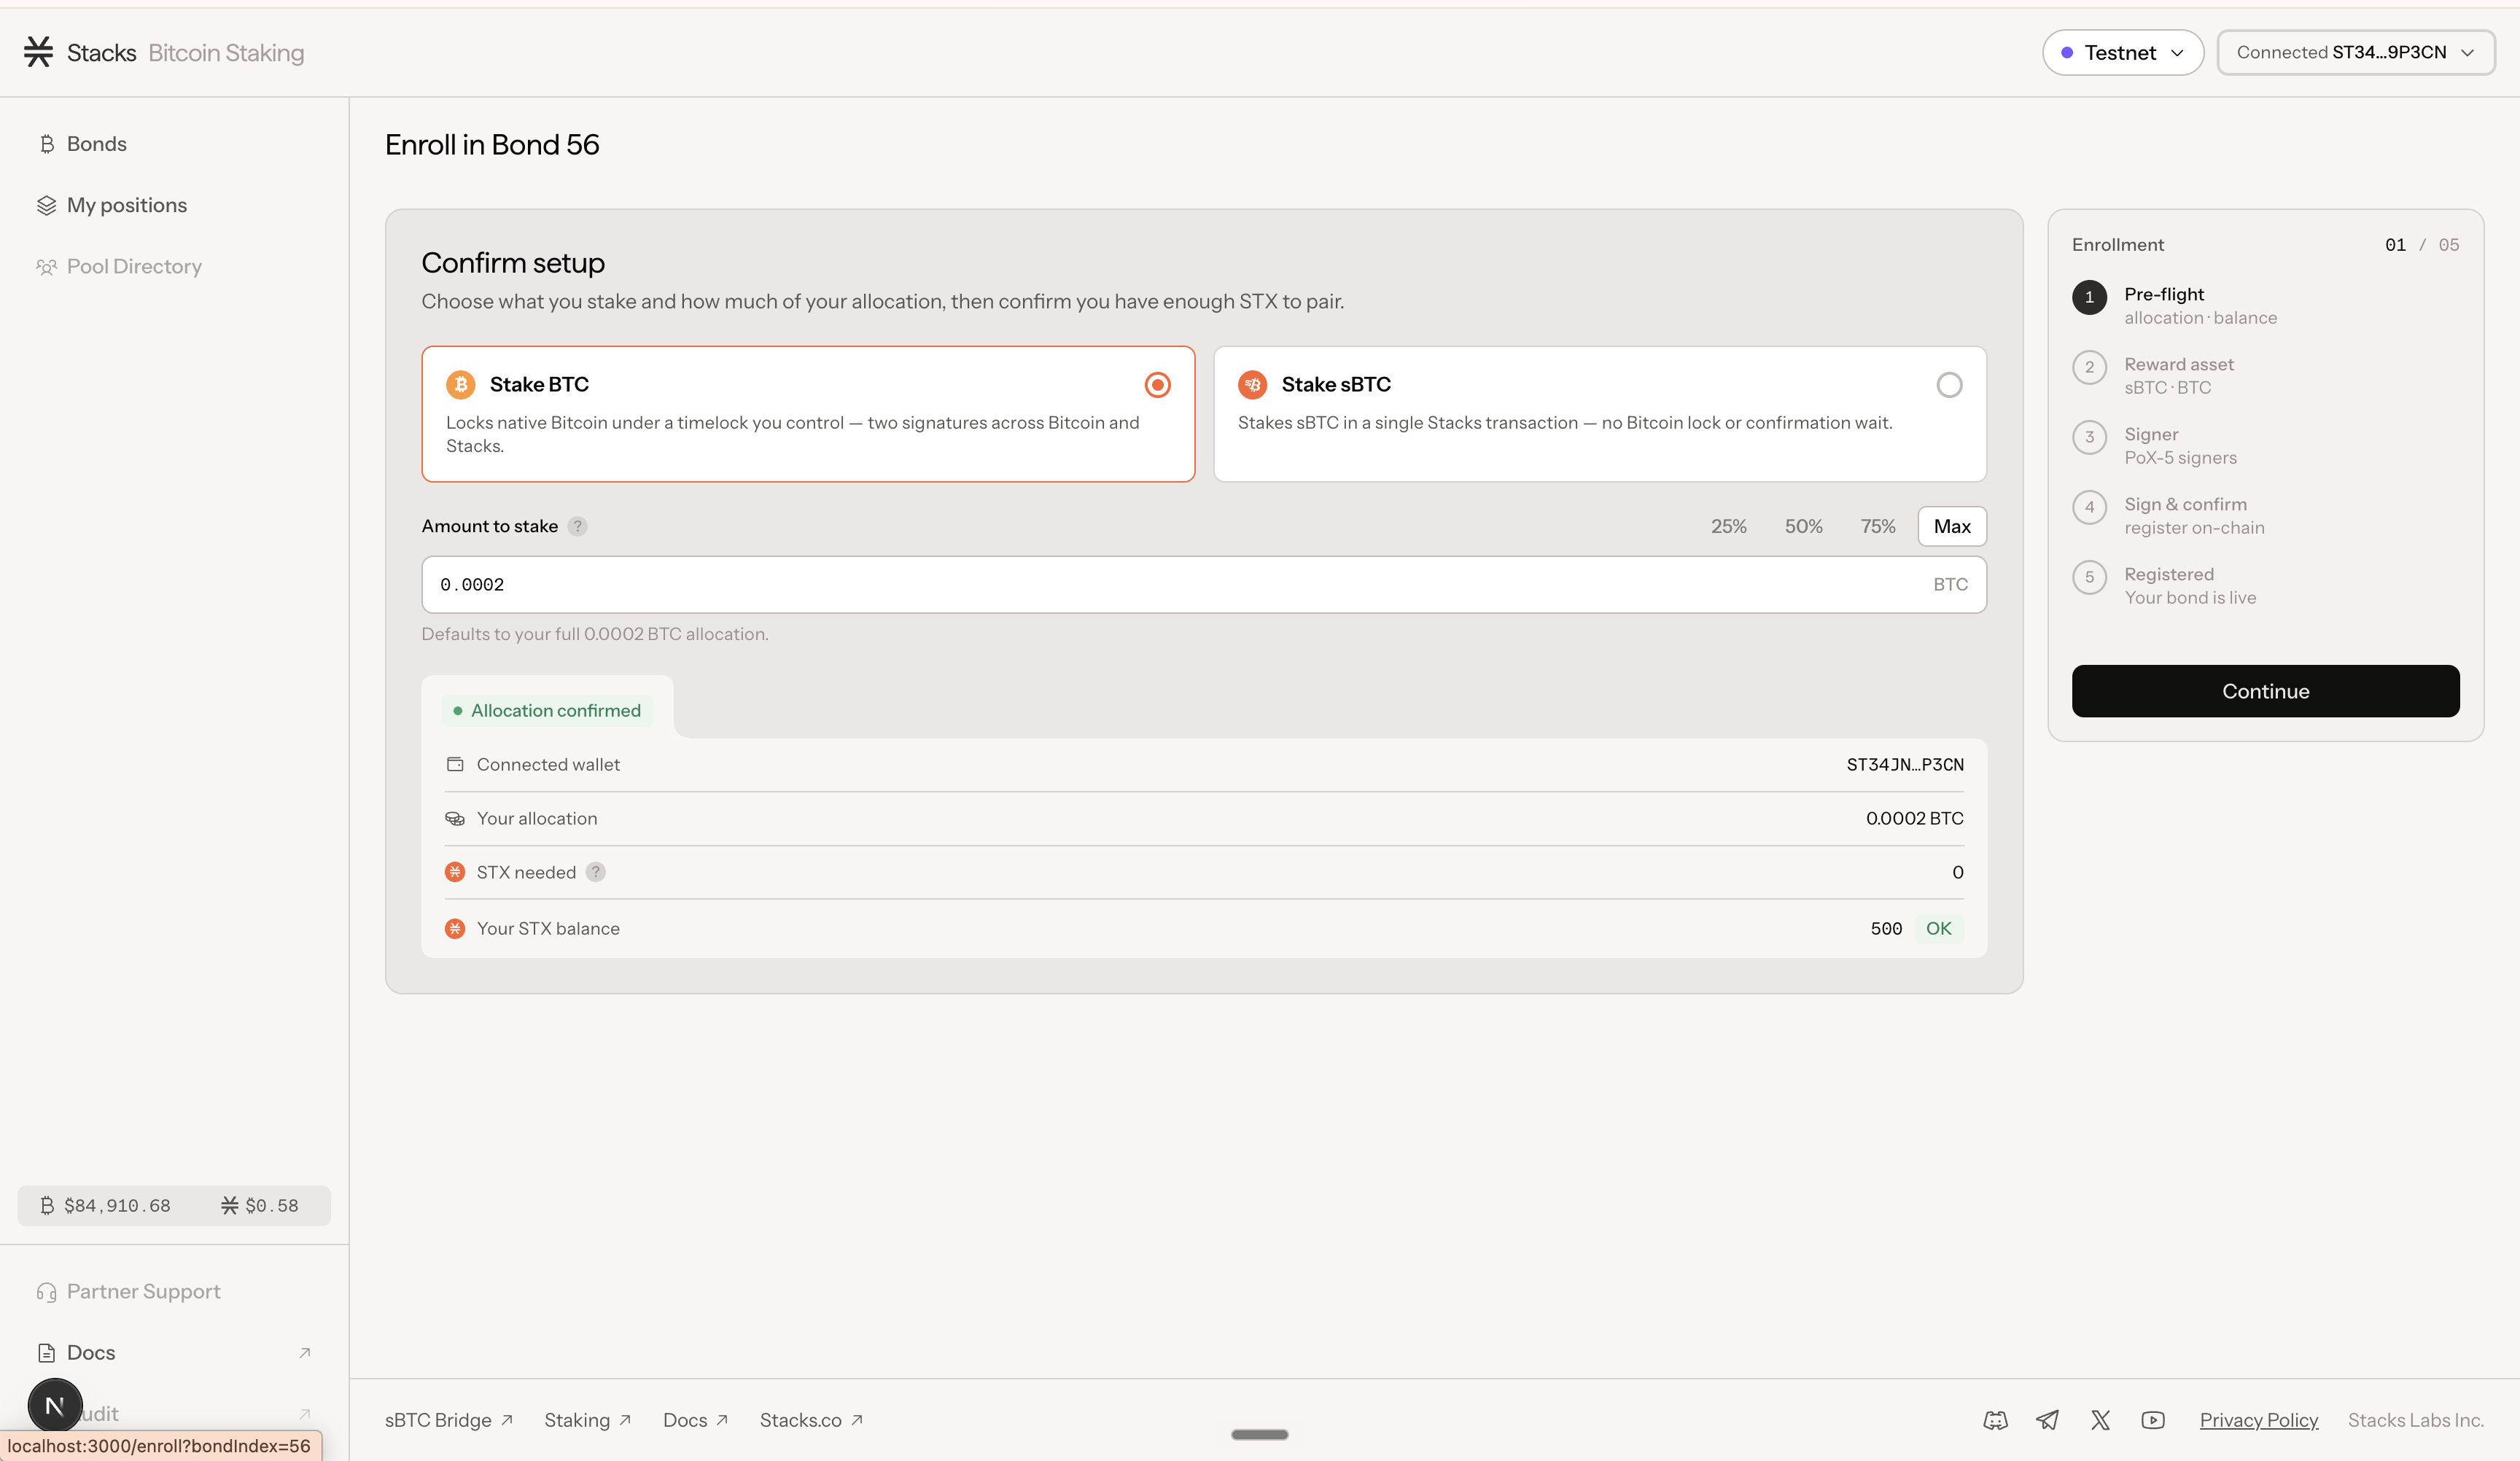Click the 0.0002 BTC allocation value
Image resolution: width=2520 pixels, height=1461 pixels.
click(x=1914, y=818)
